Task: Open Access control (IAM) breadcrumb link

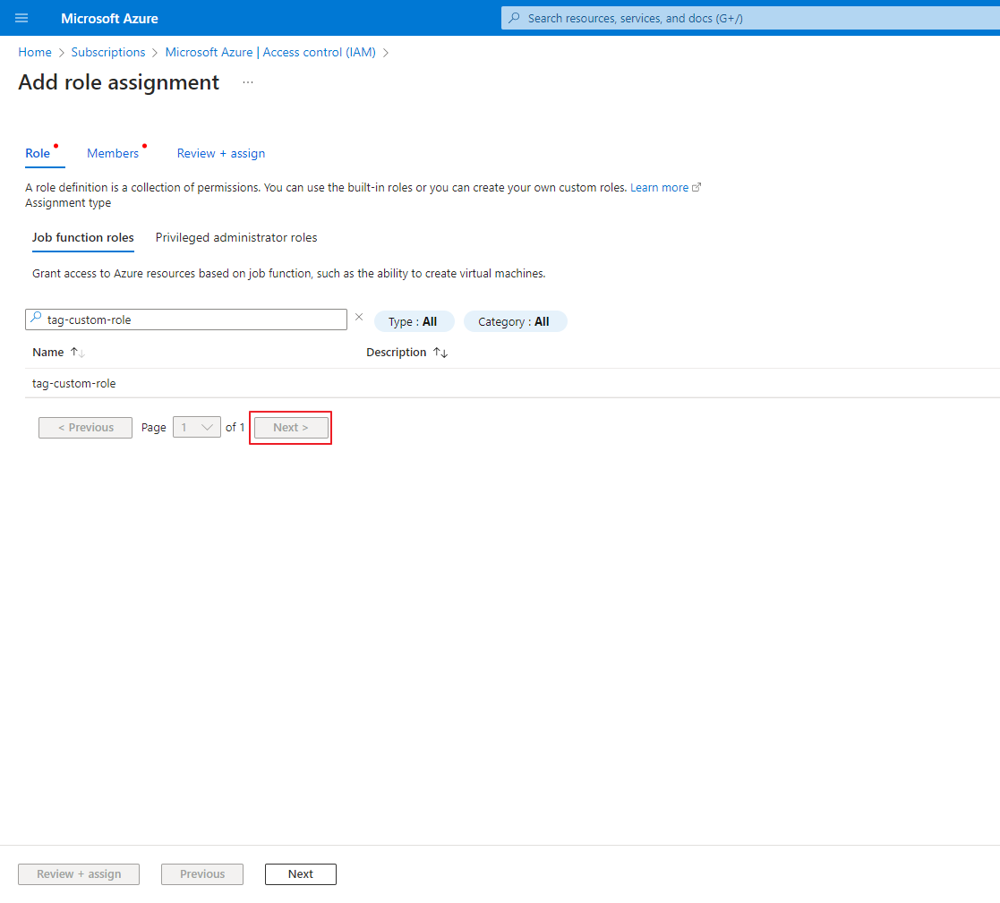Action: [x=270, y=52]
